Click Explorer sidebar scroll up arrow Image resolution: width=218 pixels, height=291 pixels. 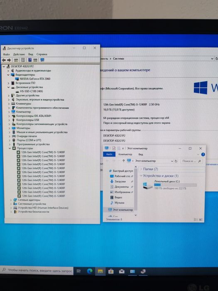point(135,167)
